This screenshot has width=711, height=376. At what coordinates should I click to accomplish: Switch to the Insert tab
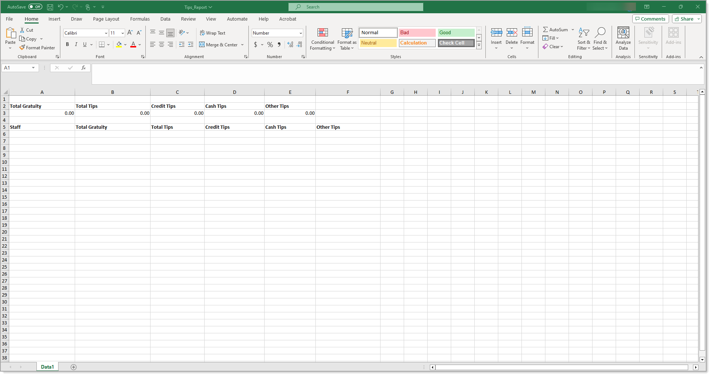54,19
